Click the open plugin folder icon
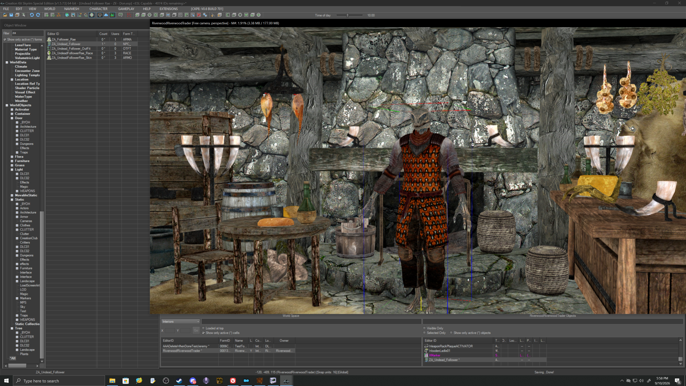Screen dimensions: 686x386 pyautogui.click(x=5, y=15)
